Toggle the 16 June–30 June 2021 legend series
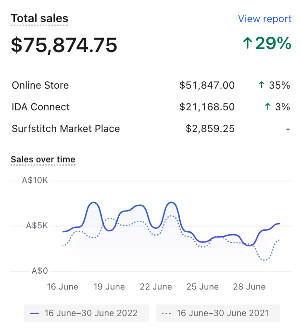Image resolution: width=301 pixels, height=331 pixels. coord(218,313)
